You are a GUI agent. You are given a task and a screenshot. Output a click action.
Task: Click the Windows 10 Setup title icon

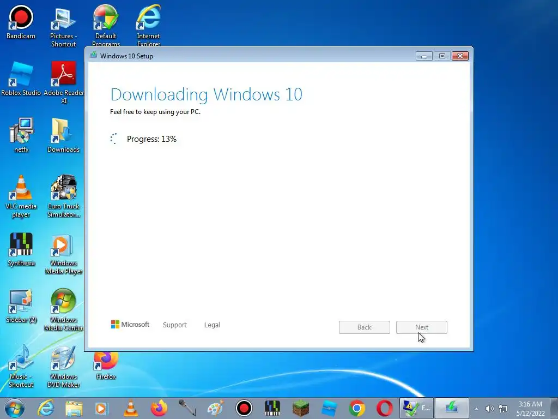pyautogui.click(x=94, y=55)
